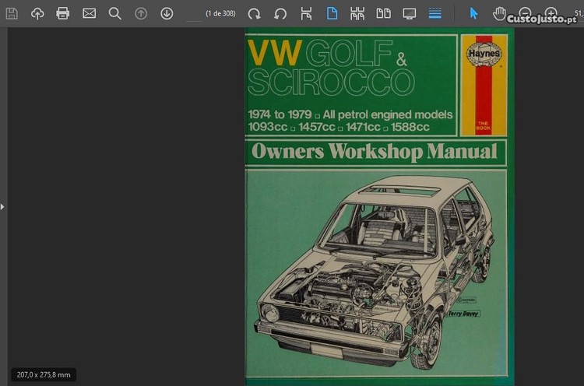This screenshot has height=386, width=584.
Task: Open the search magnifier tool
Action: pos(114,13)
